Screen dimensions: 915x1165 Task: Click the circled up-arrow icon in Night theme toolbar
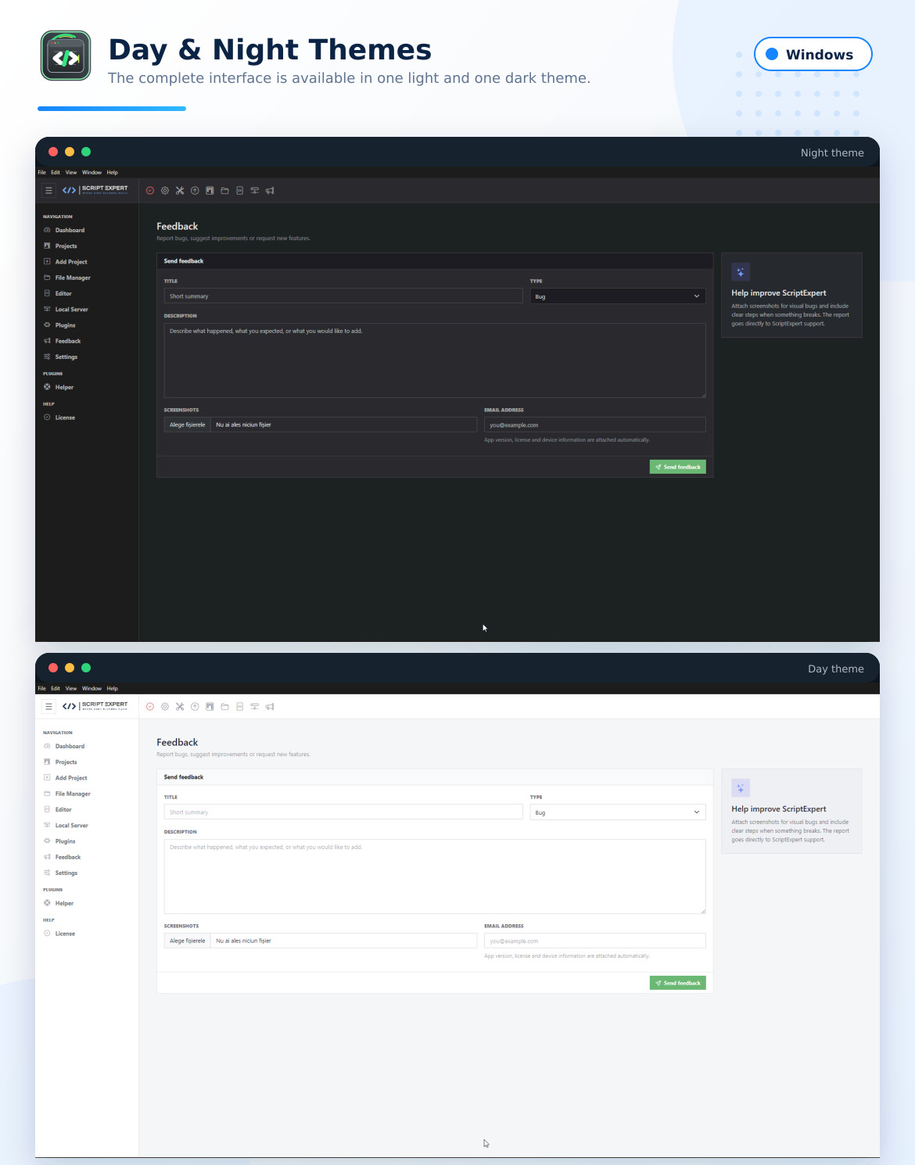coord(195,191)
